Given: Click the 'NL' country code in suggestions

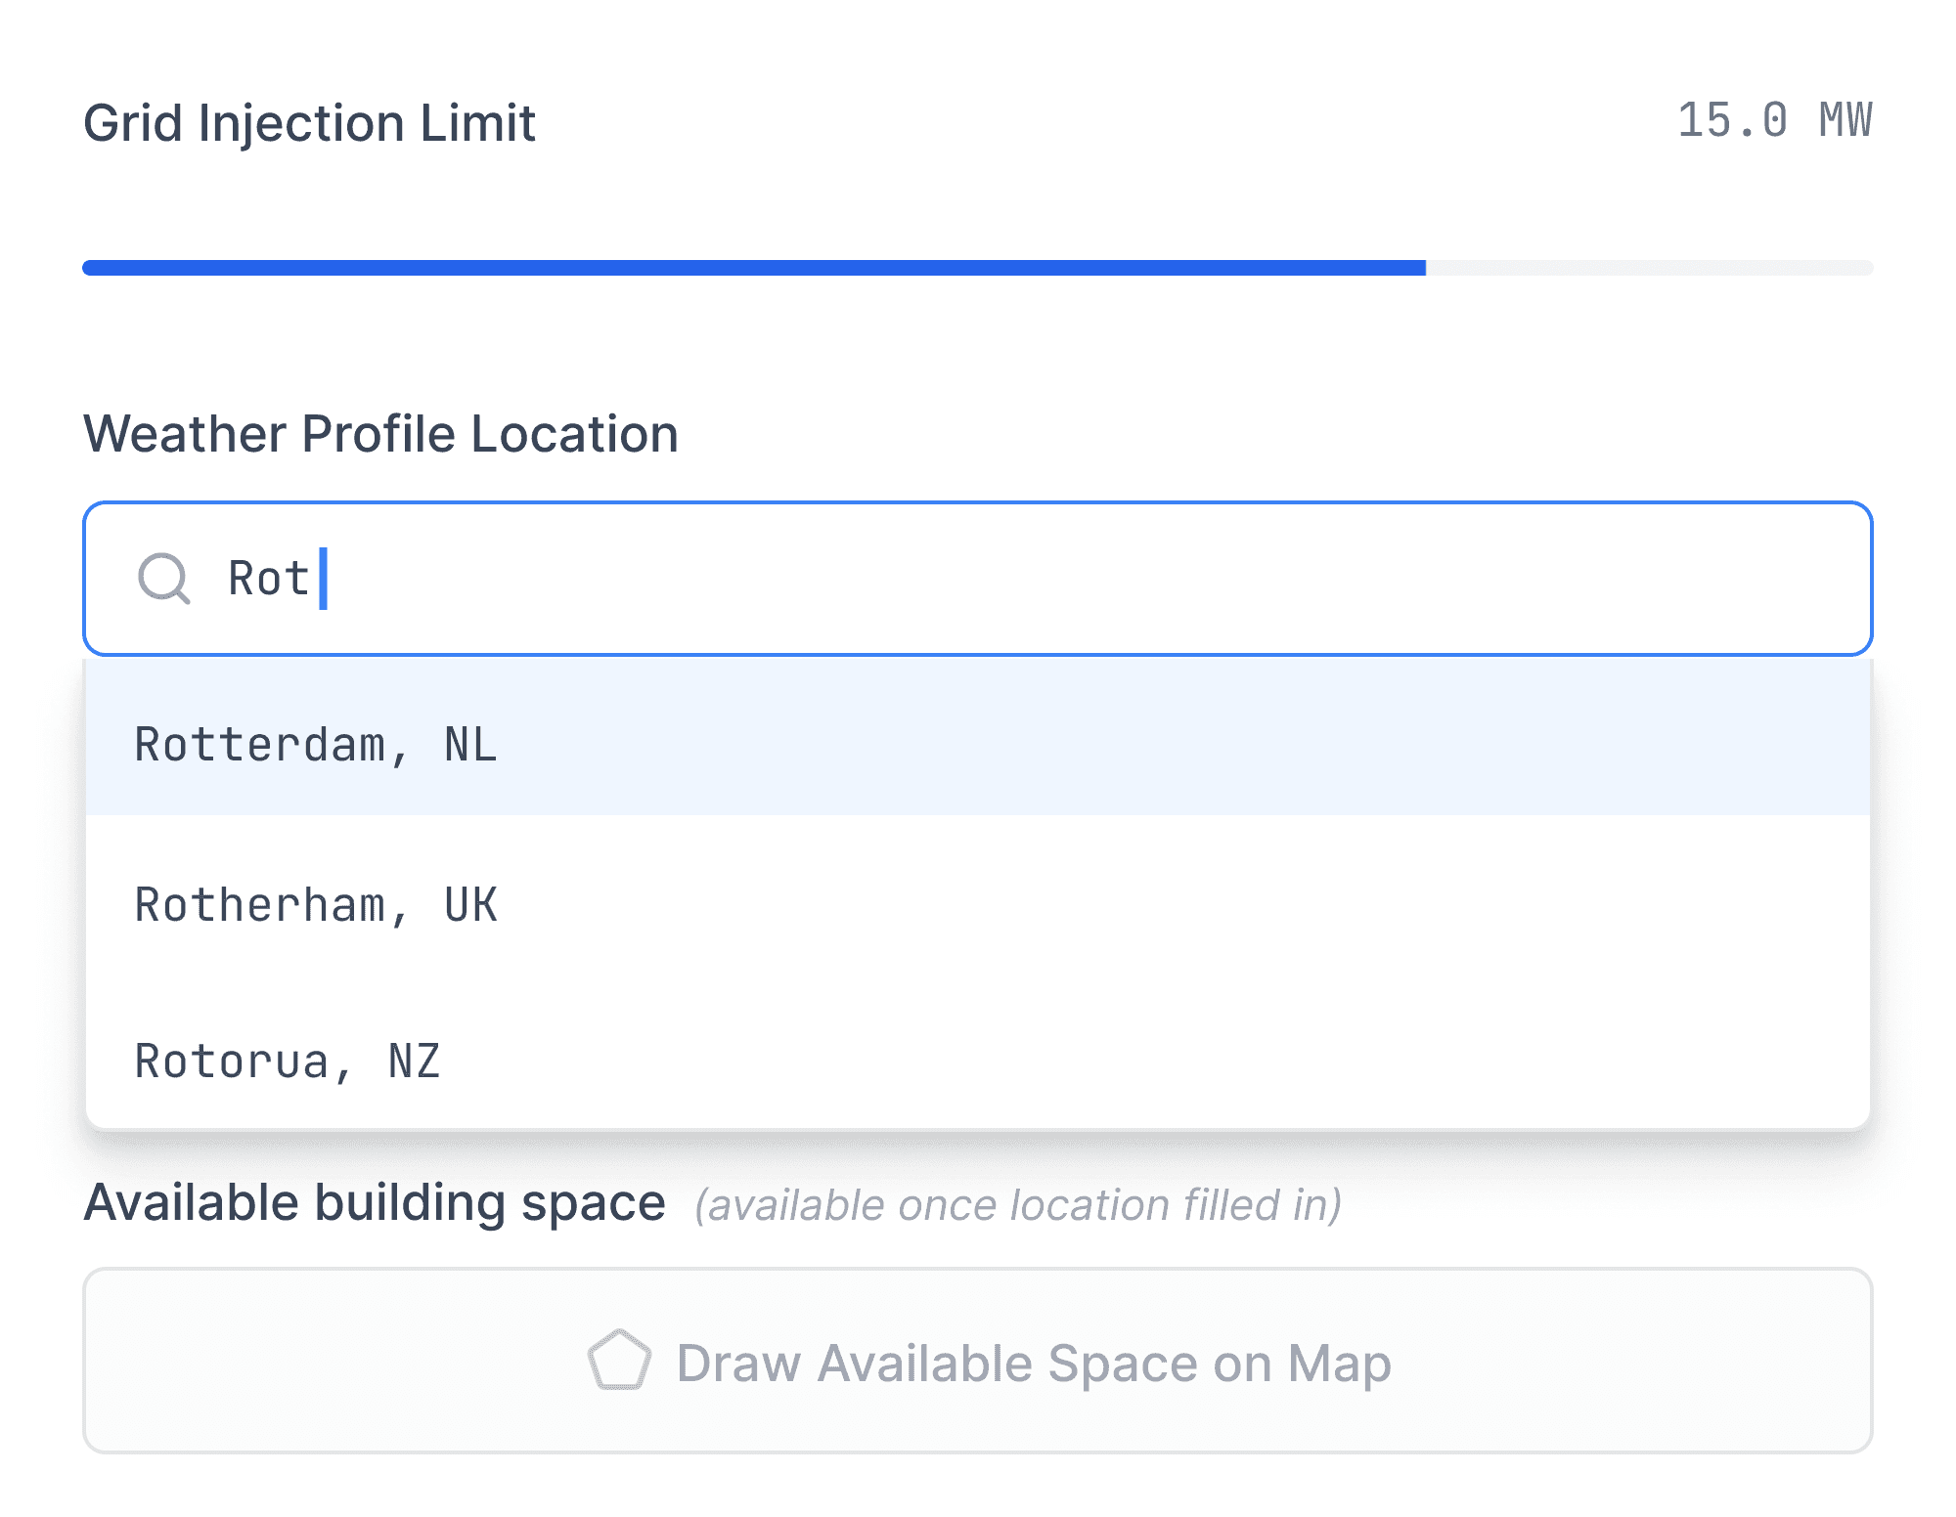Looking at the screenshot, I should [x=470, y=745].
